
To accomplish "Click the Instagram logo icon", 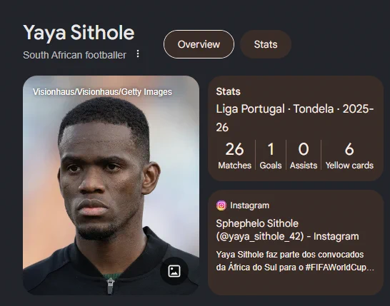I will point(221,205).
